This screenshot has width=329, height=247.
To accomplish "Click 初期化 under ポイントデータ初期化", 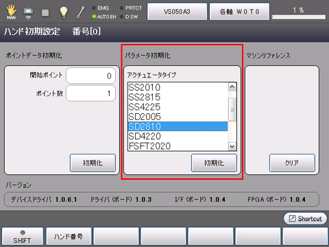I will click(93, 163).
